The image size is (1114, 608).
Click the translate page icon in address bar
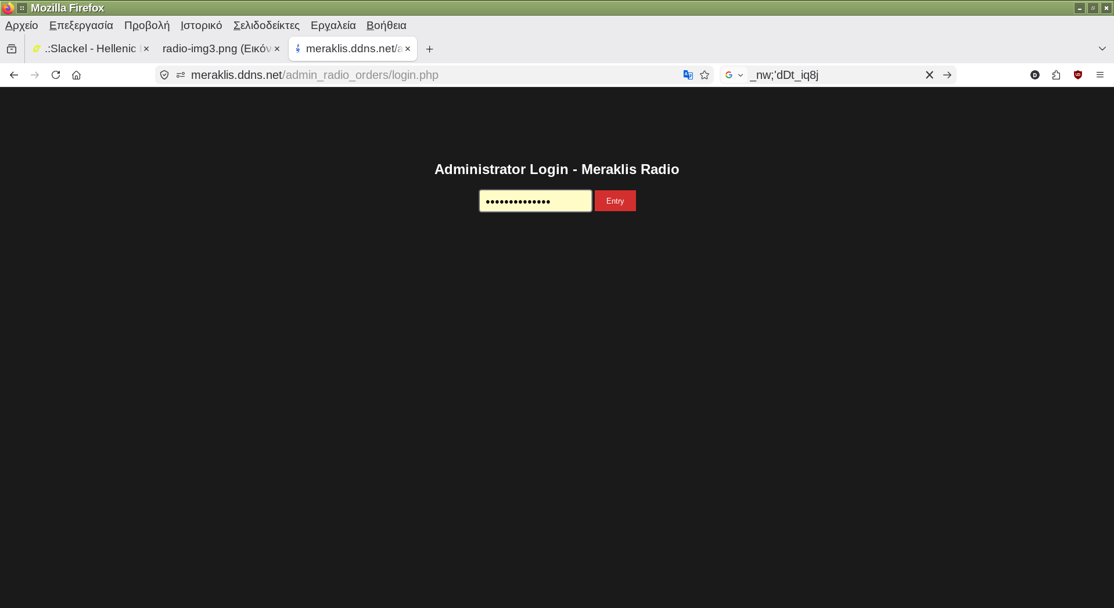(688, 75)
